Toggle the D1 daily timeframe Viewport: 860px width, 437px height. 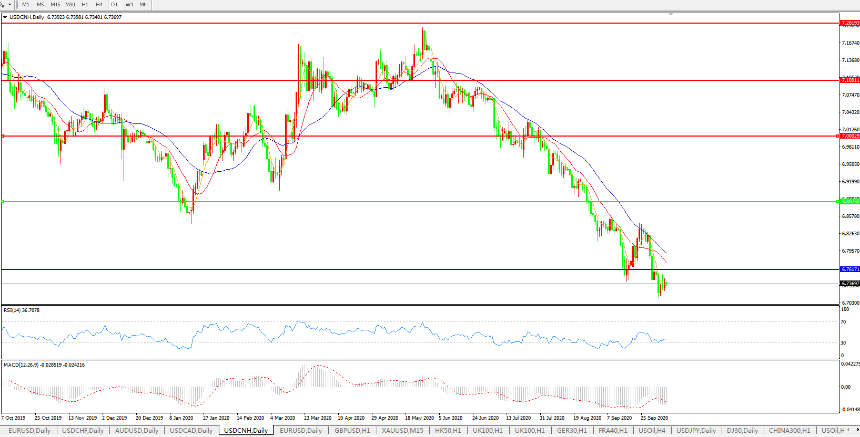114,5
